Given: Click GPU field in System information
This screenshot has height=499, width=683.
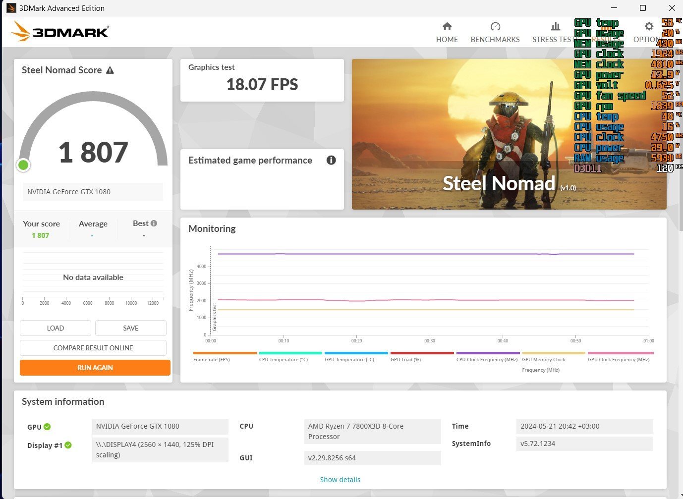Looking at the screenshot, I should pos(160,427).
